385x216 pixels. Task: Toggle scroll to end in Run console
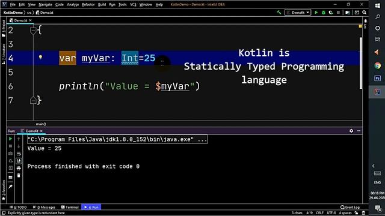(x=19, y=161)
